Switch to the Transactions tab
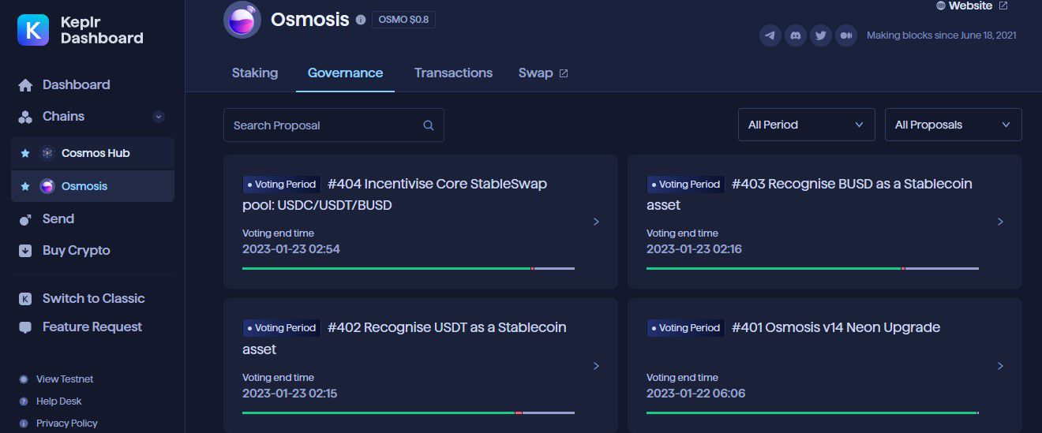 coord(453,73)
